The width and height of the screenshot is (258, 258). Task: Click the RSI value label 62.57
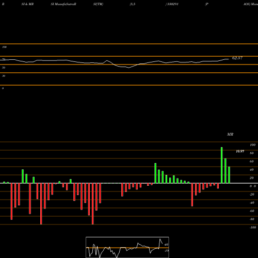click(237, 58)
